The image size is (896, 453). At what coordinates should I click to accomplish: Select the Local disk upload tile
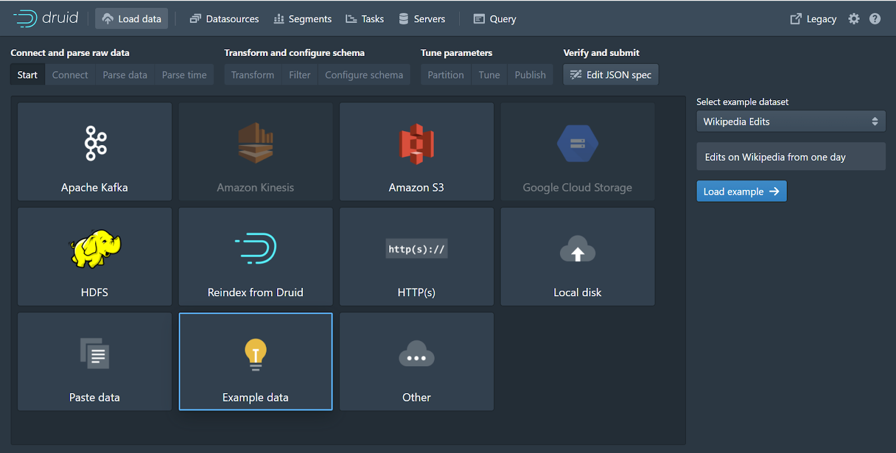577,256
